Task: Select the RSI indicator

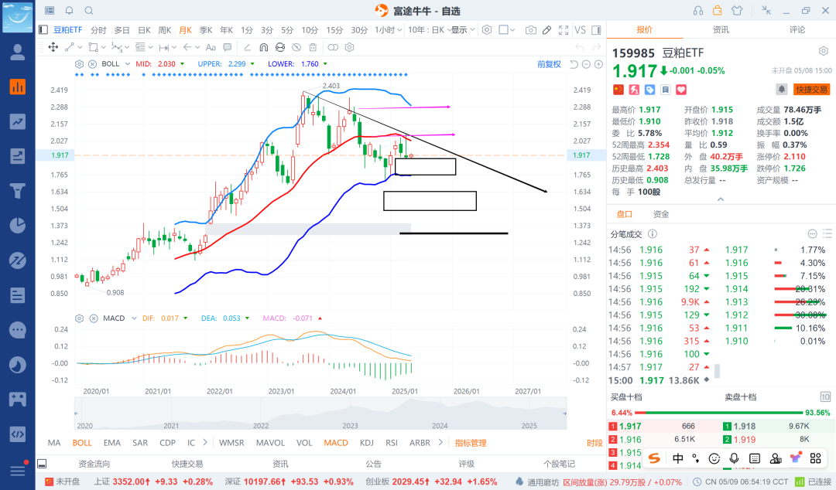Action: pyautogui.click(x=392, y=443)
